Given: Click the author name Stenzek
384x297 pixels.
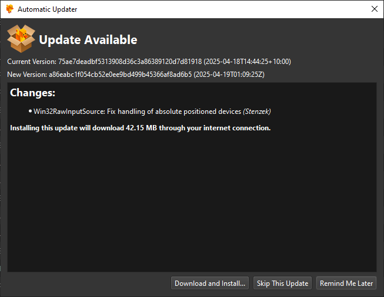Looking at the screenshot, I should coord(257,112).
